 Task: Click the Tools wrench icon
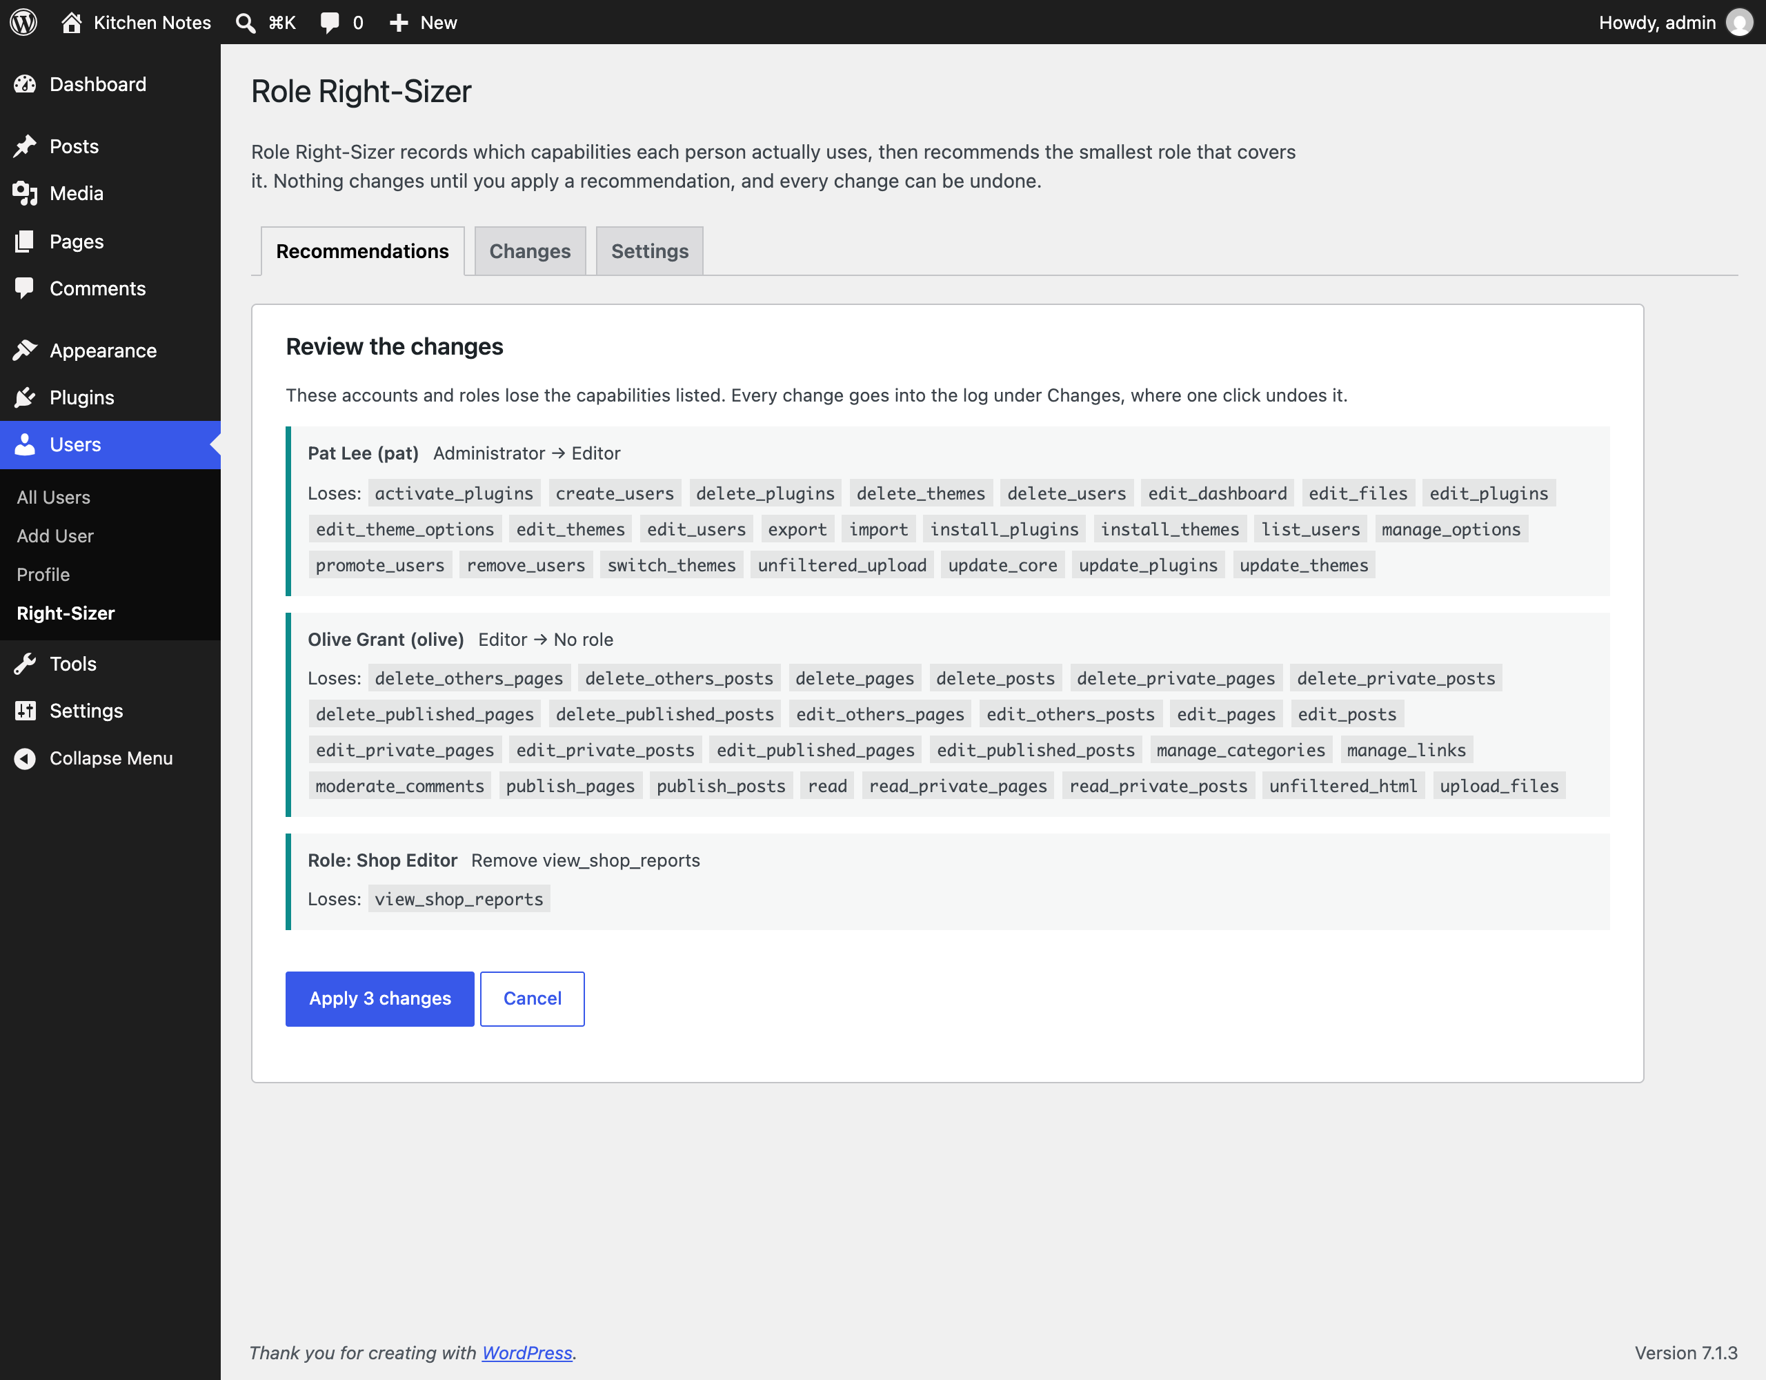(25, 664)
